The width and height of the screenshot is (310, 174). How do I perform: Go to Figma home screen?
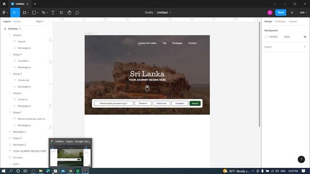[4, 4]
